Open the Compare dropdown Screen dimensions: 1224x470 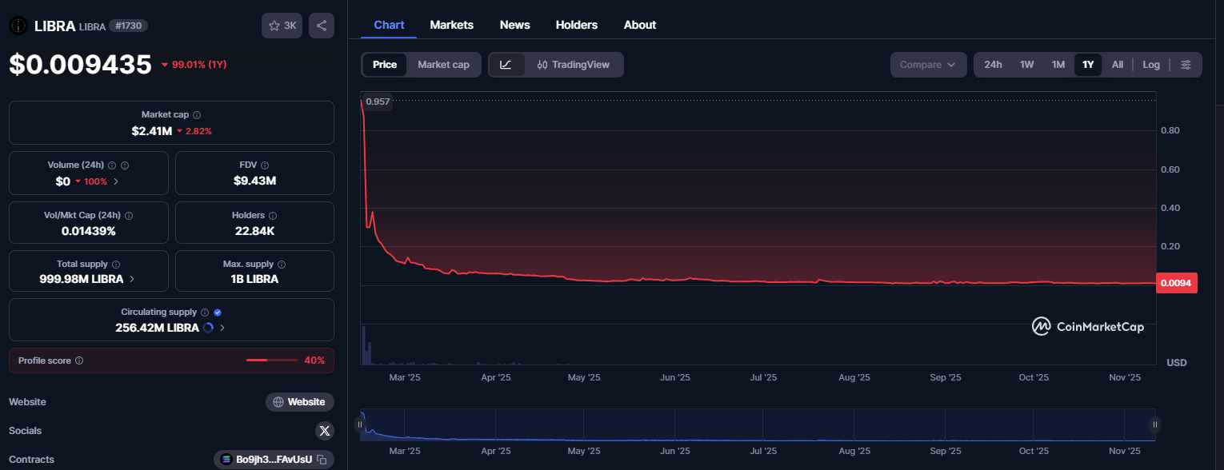click(x=928, y=65)
